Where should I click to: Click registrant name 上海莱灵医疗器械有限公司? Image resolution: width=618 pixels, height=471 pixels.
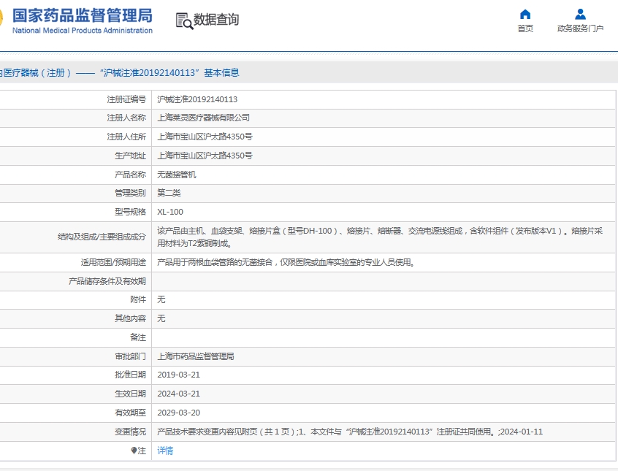pos(204,118)
